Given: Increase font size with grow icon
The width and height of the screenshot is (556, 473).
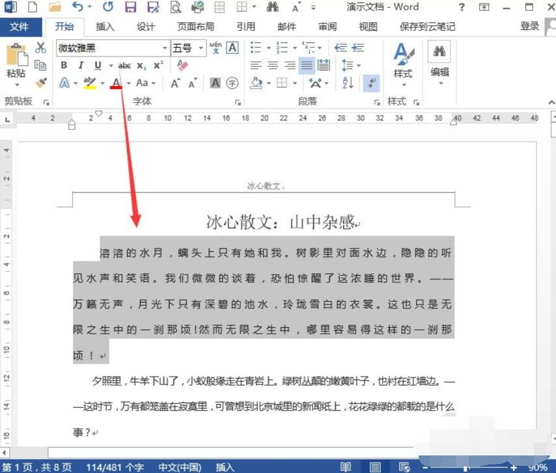Looking at the screenshot, I should 175,83.
